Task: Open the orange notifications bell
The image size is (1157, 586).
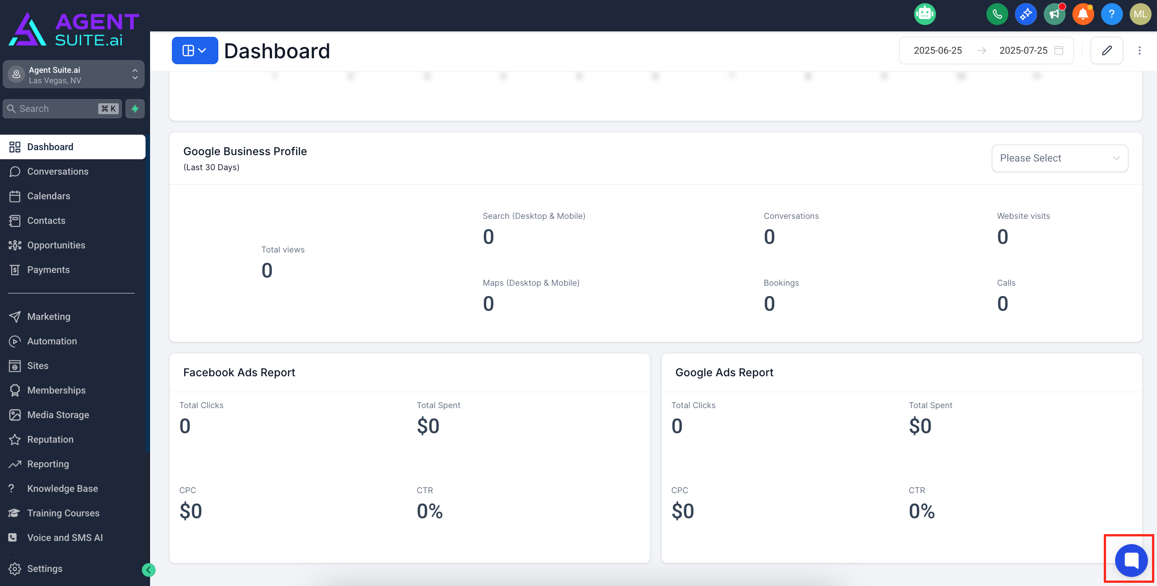Action: 1083,14
